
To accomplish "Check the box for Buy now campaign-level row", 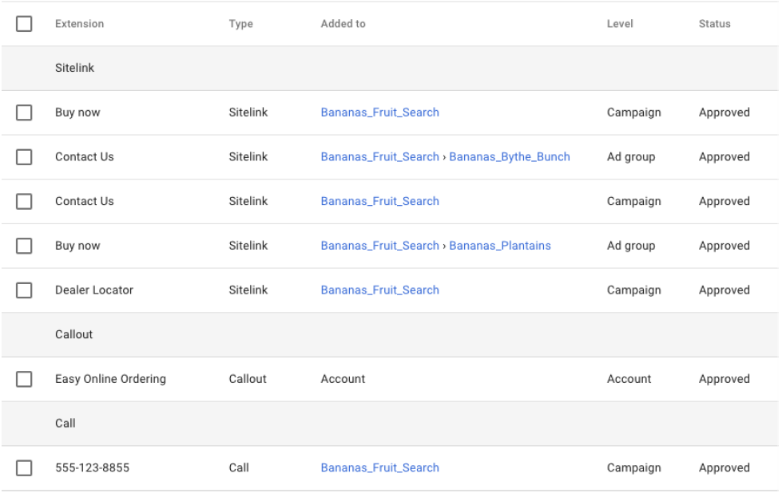I will point(24,112).
